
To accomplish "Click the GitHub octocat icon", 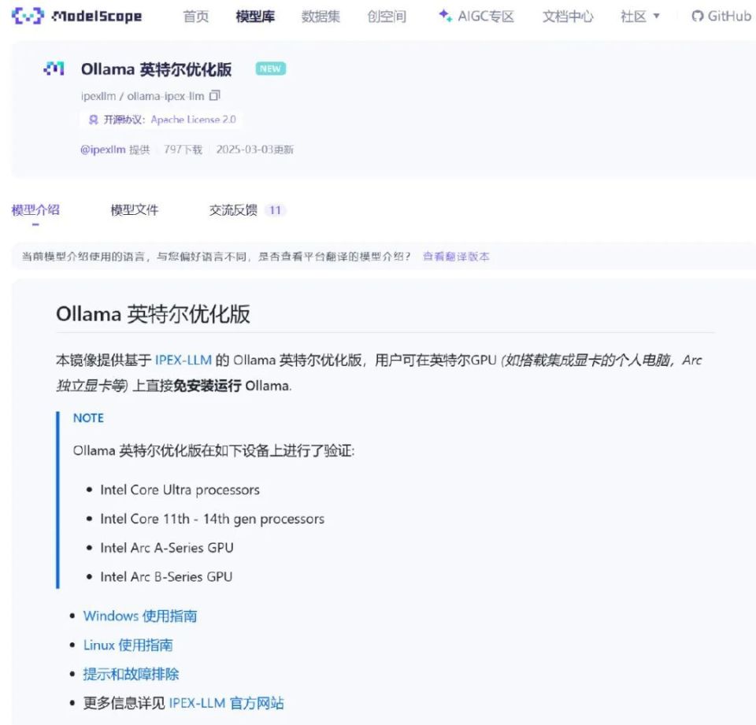I will [697, 17].
